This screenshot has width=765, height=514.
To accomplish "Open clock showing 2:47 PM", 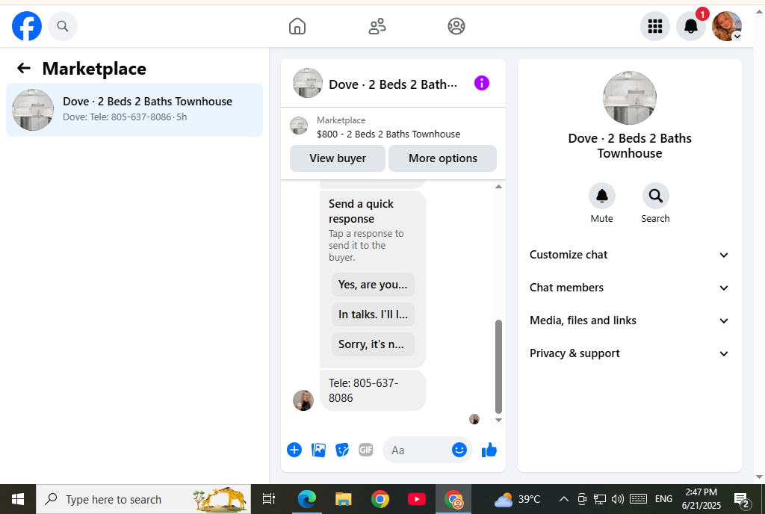I will tap(701, 499).
